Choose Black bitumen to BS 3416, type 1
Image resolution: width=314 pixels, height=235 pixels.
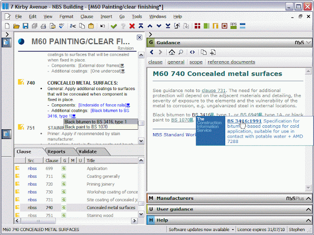coord(101,122)
